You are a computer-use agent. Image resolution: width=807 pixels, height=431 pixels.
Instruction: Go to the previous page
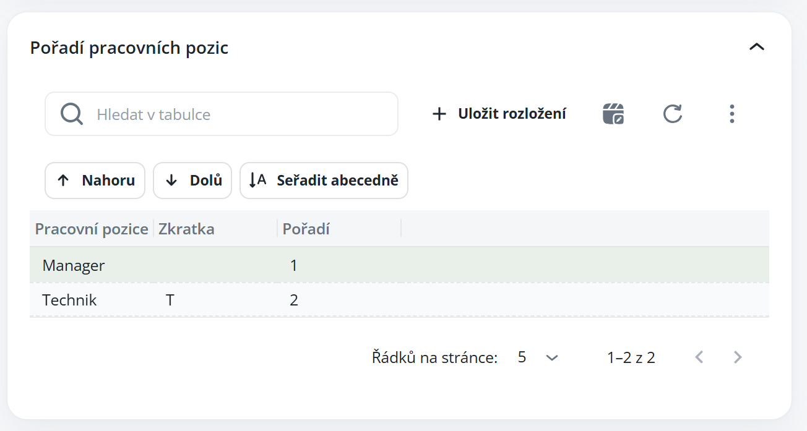point(699,357)
